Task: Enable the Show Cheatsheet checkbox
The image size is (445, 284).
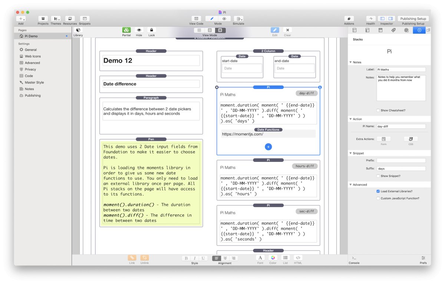Action: pos(378,110)
